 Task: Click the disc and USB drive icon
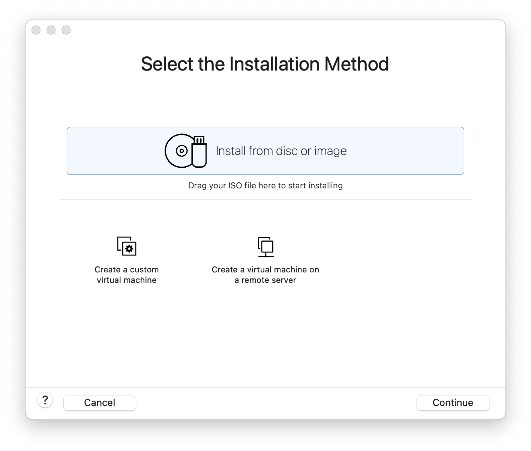pyautogui.click(x=186, y=151)
